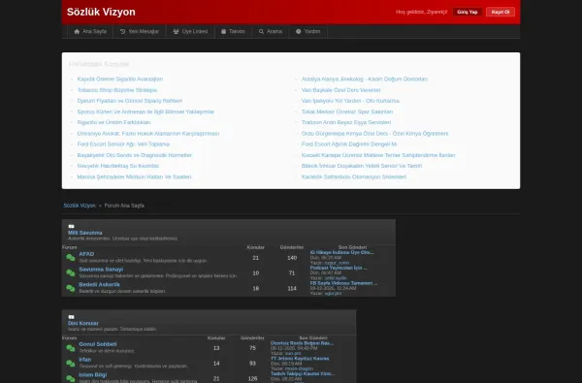Open the Tokat Merkez Spor Salonları topic

click(x=347, y=112)
